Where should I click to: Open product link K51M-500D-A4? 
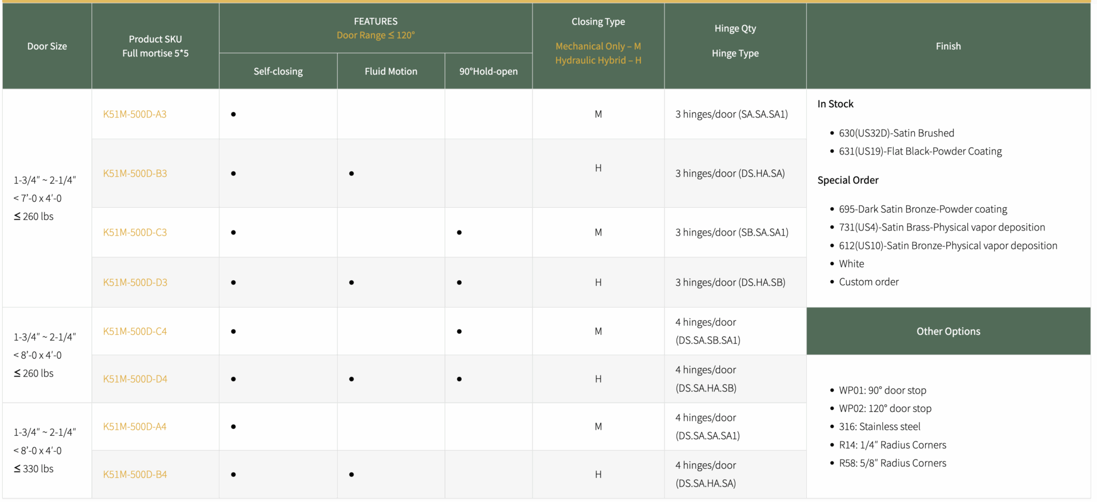tap(135, 427)
